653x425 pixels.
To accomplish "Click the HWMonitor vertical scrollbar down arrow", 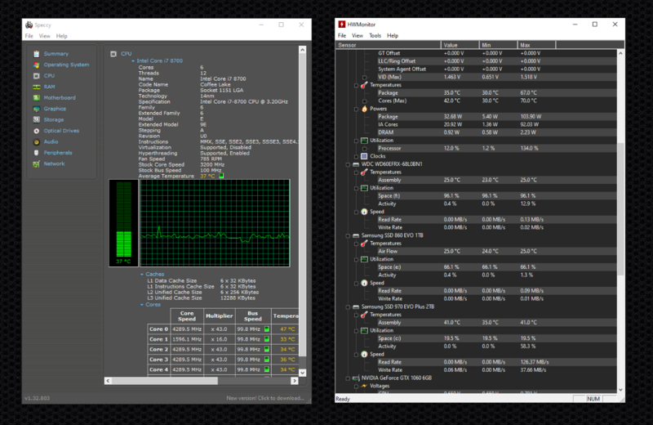I will [x=620, y=388].
